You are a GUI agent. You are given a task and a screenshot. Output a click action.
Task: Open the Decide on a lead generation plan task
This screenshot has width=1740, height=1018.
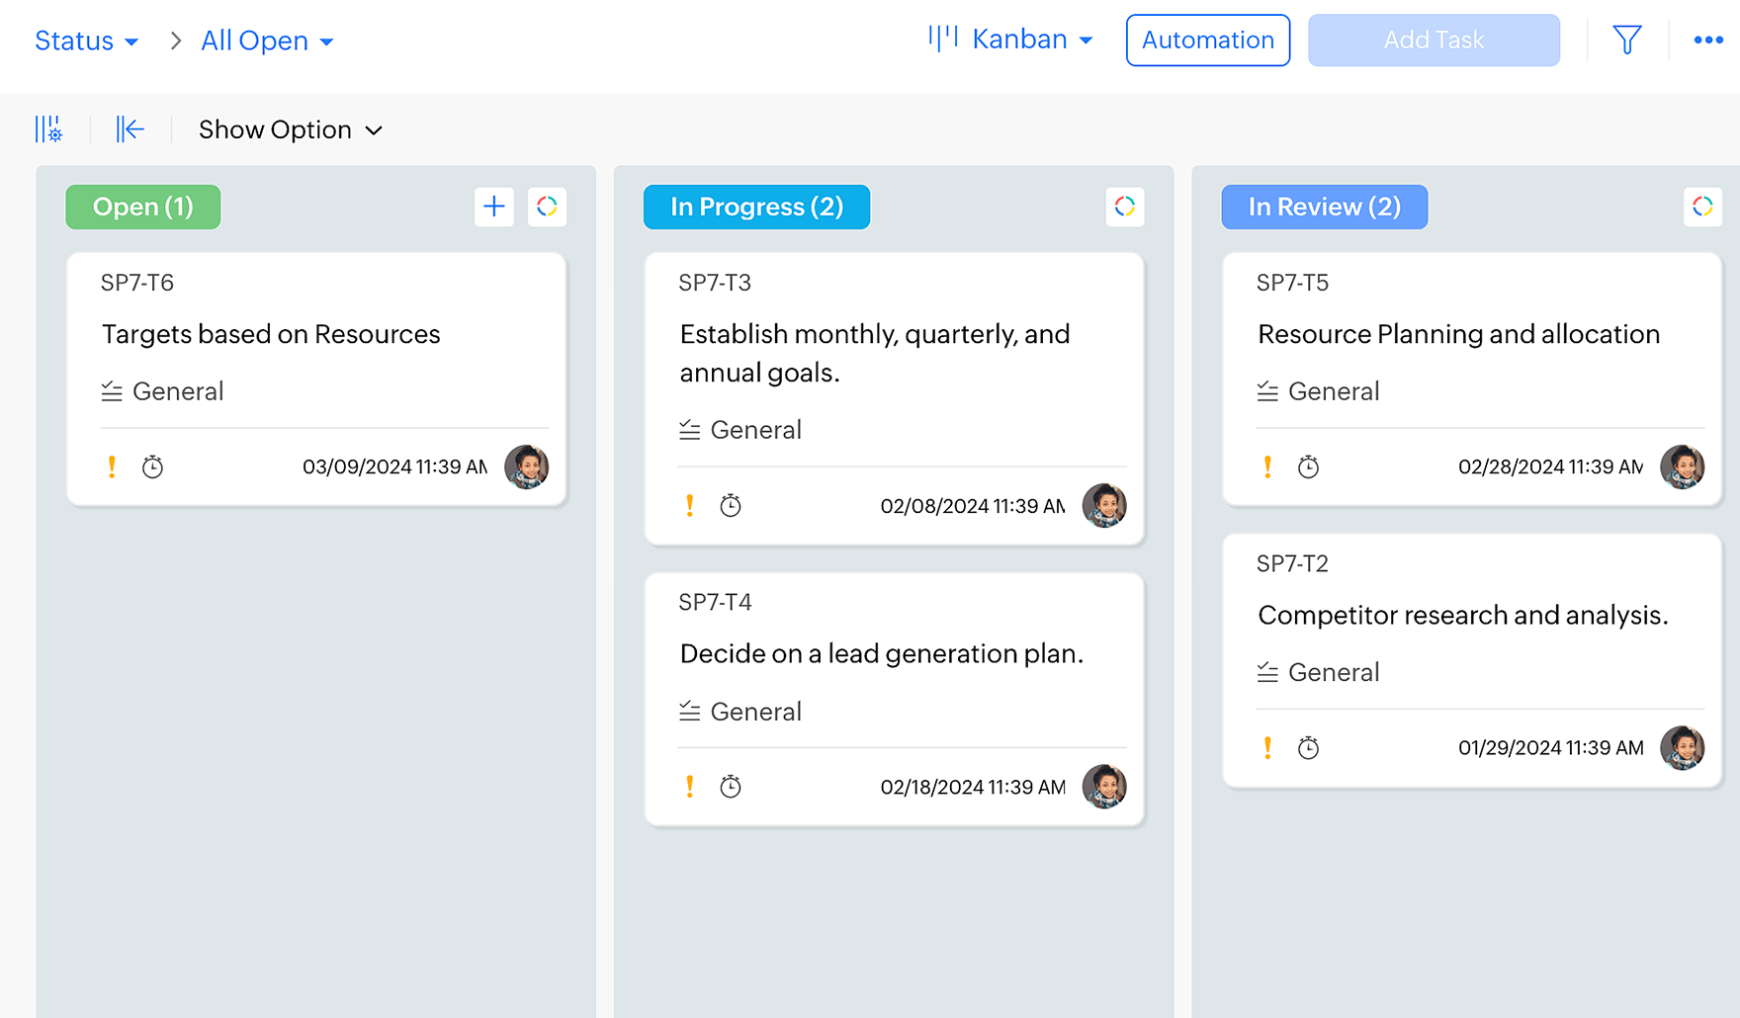click(x=881, y=653)
